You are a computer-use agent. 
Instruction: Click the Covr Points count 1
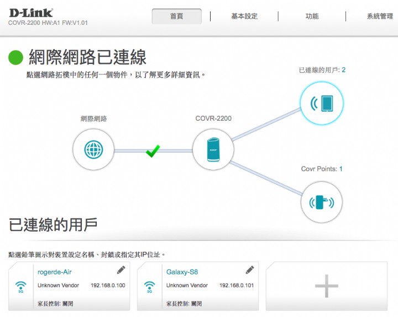point(341,169)
